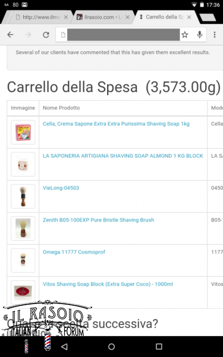Open a new tab button
This screenshot has height=357, width=223.
coord(208,17)
